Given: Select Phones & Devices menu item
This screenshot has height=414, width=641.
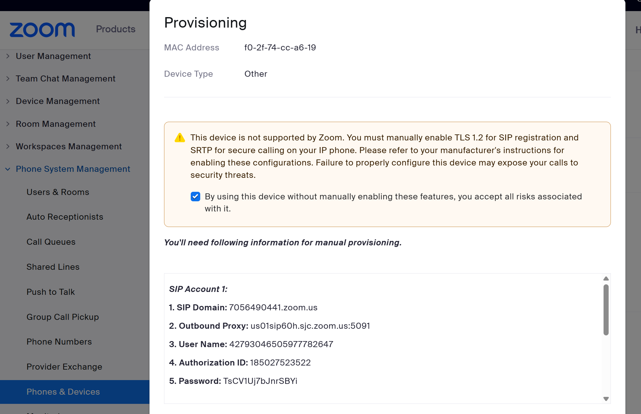Looking at the screenshot, I should (63, 392).
